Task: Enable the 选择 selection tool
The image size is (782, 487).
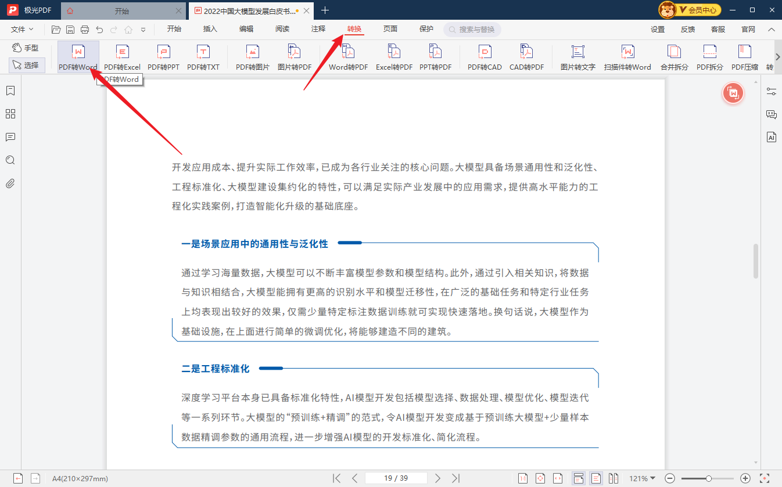Action: [x=27, y=66]
